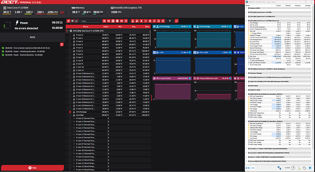Clear the OCCT test log with trash icon
The height and width of the screenshot is (172, 315).
tap(62, 44)
